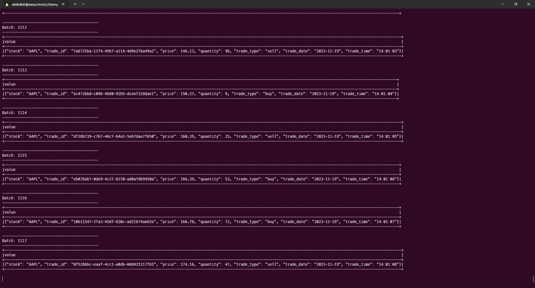This screenshot has height=288, width=535.
Task: Click quantity 47 in Batch 1117 row
Action: (x=227, y=264)
